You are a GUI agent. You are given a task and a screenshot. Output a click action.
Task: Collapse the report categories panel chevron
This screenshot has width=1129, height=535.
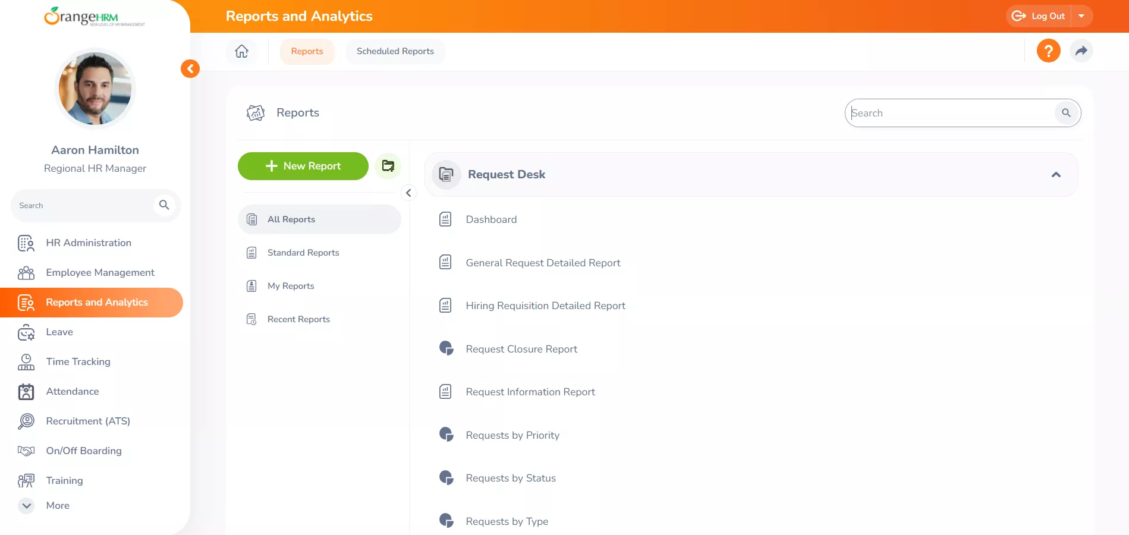click(408, 193)
